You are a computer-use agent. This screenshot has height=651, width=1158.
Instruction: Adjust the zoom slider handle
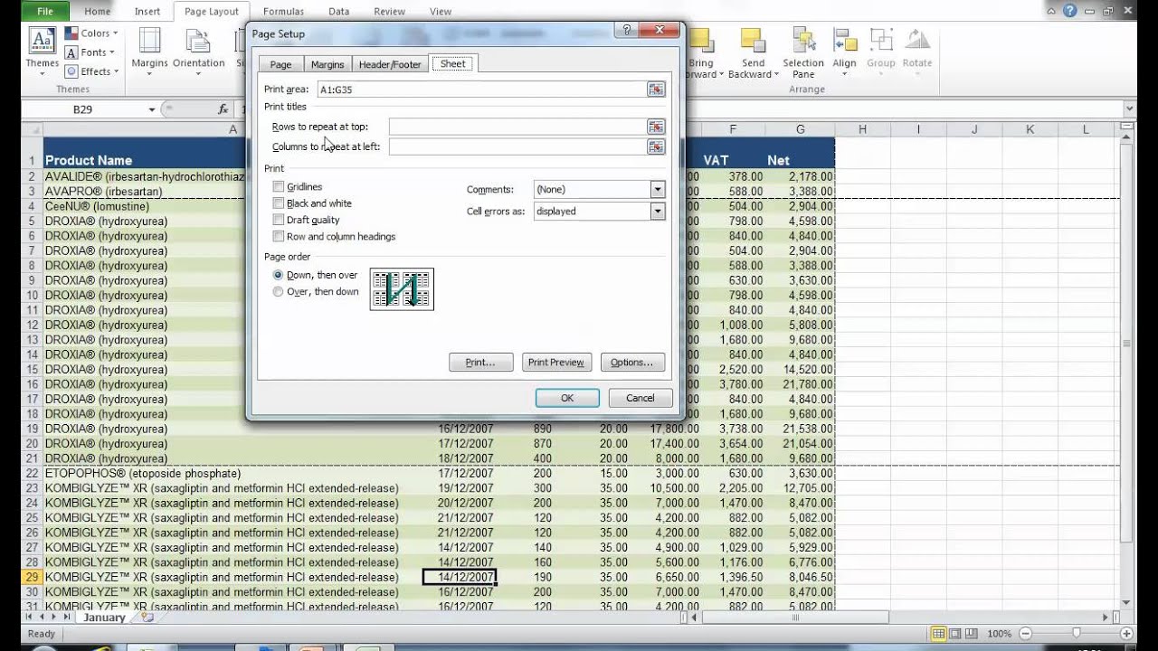tap(1076, 634)
